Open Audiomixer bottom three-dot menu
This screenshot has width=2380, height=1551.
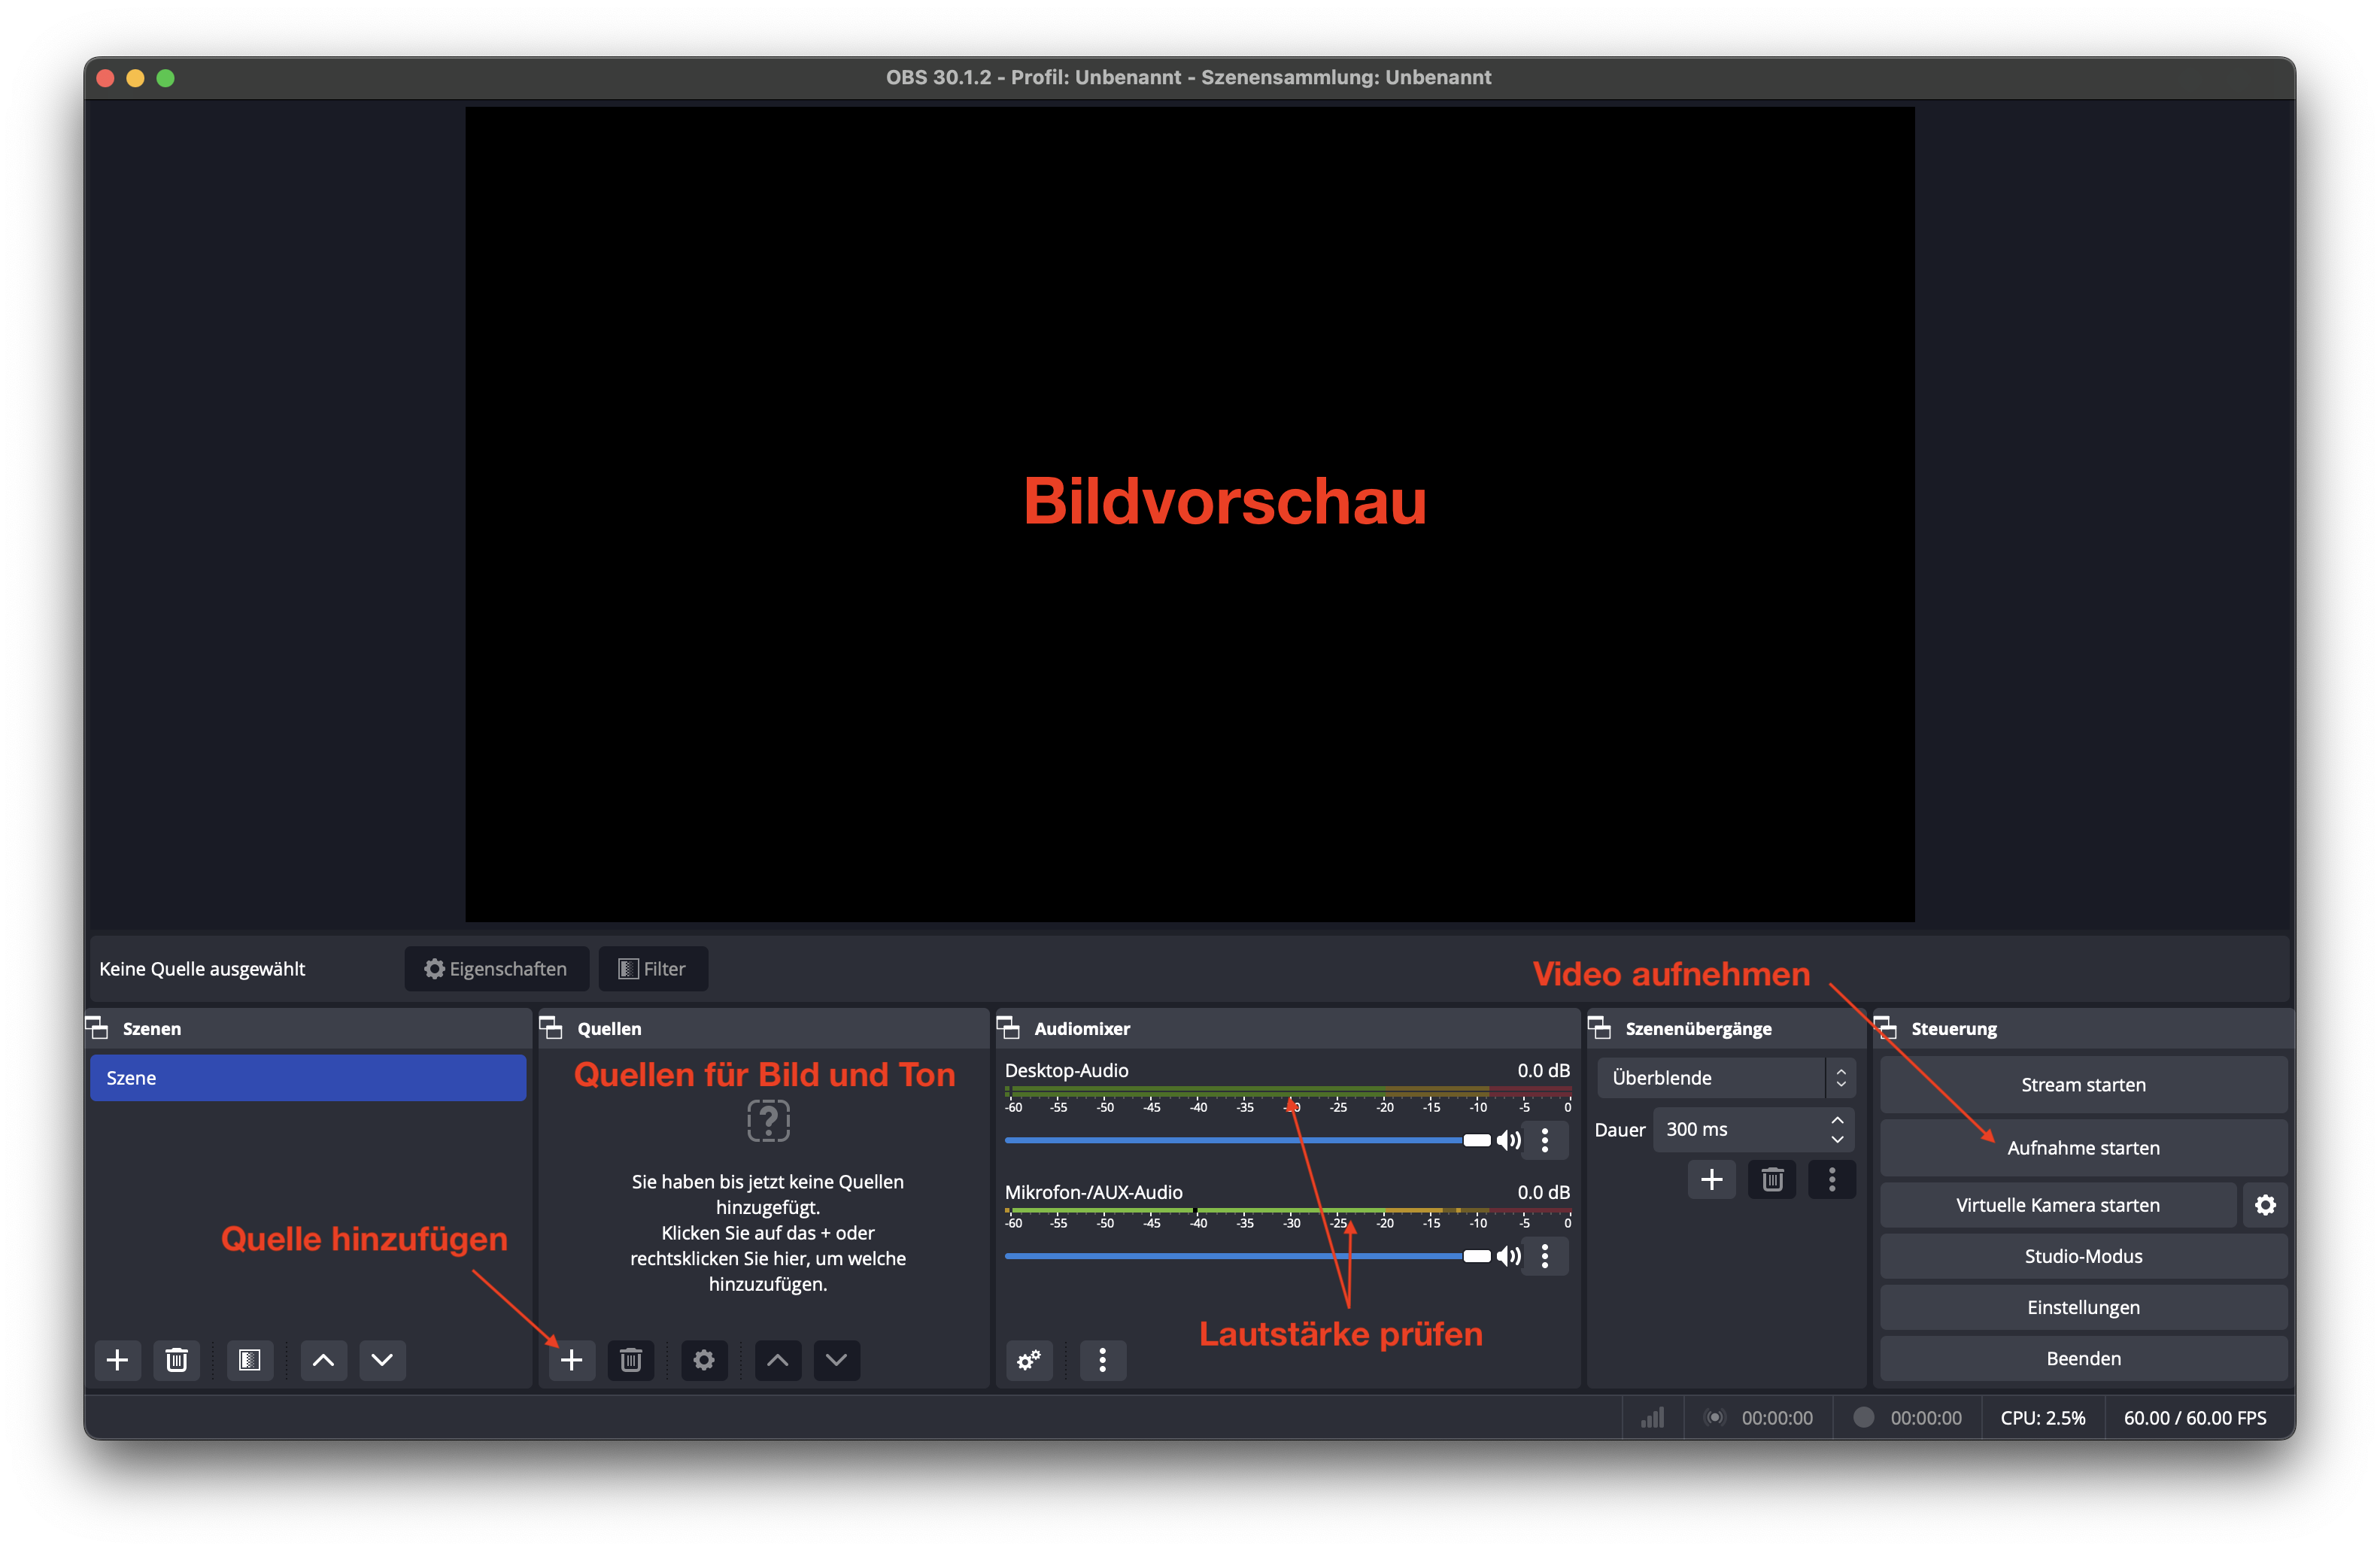pyautogui.click(x=1102, y=1360)
